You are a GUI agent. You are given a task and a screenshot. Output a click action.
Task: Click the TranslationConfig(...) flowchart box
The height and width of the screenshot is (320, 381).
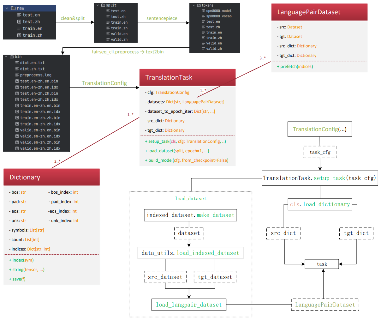[320, 129]
